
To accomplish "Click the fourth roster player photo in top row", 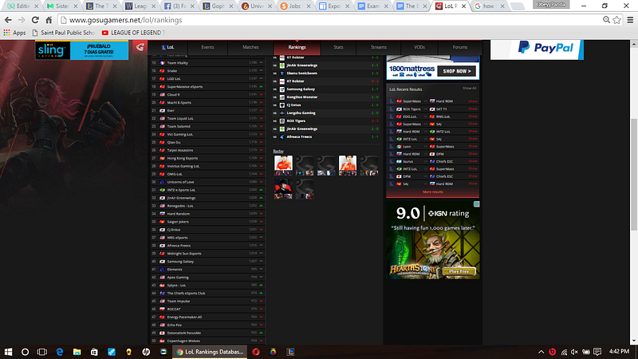I will click(x=348, y=165).
